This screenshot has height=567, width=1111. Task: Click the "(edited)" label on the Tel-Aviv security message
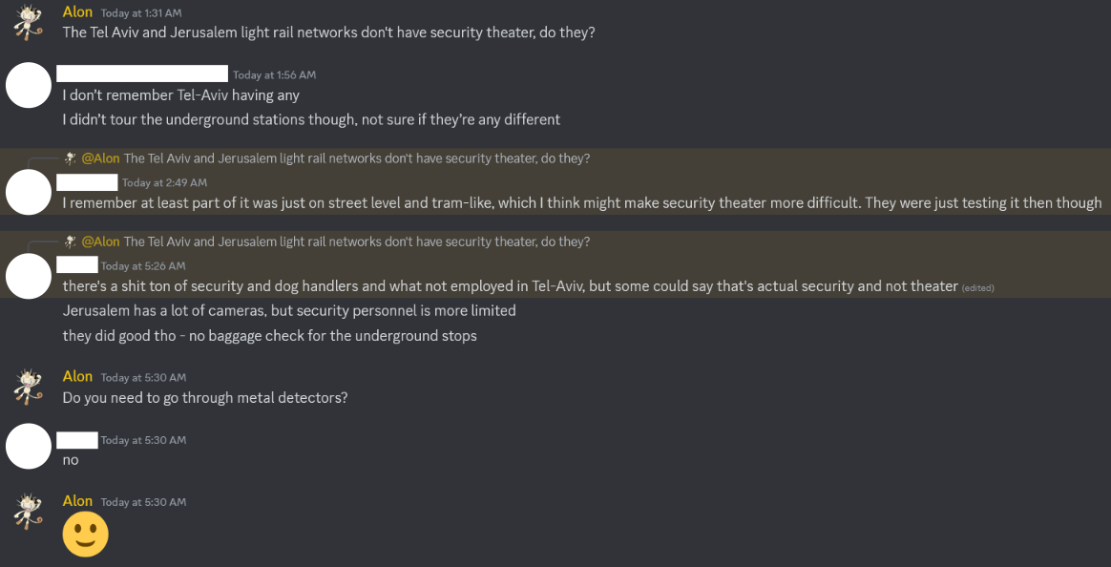pos(977,287)
